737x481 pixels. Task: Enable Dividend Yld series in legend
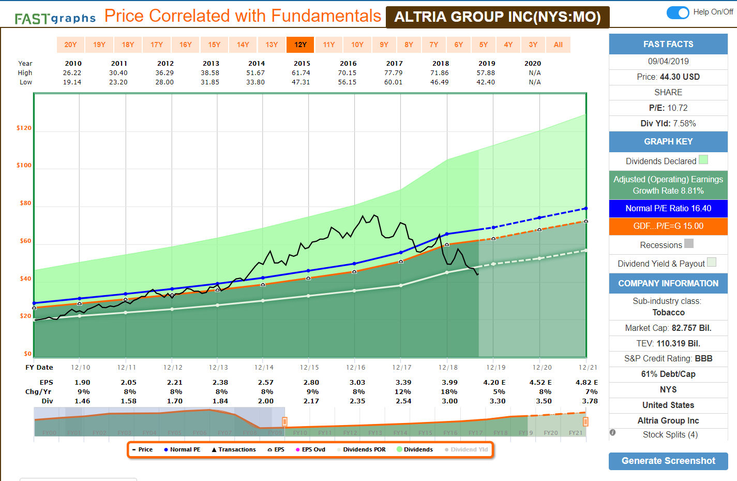coord(466,449)
